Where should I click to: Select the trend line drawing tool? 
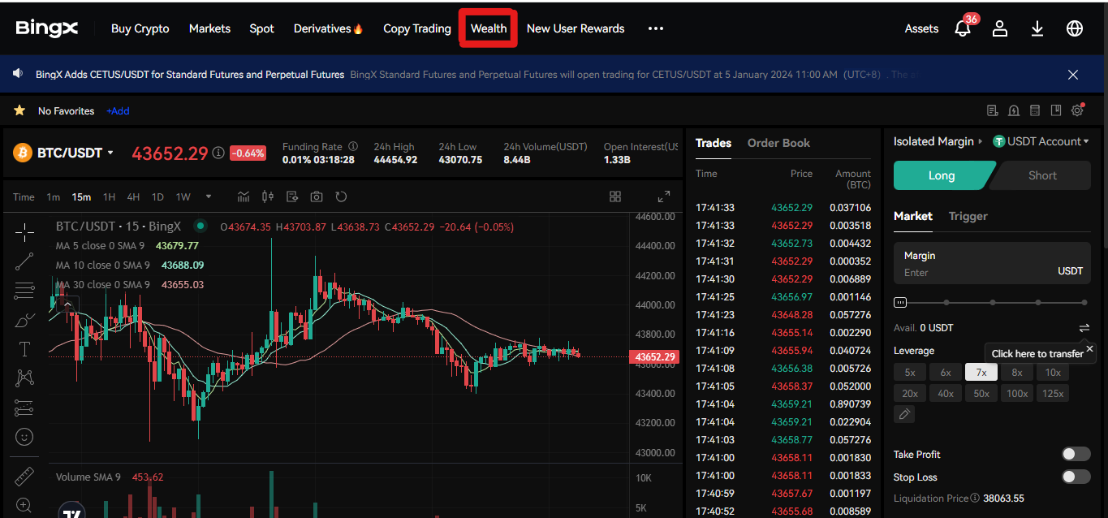pos(24,261)
